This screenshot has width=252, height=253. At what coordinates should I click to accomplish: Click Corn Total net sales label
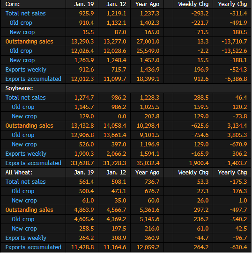pos(26,14)
